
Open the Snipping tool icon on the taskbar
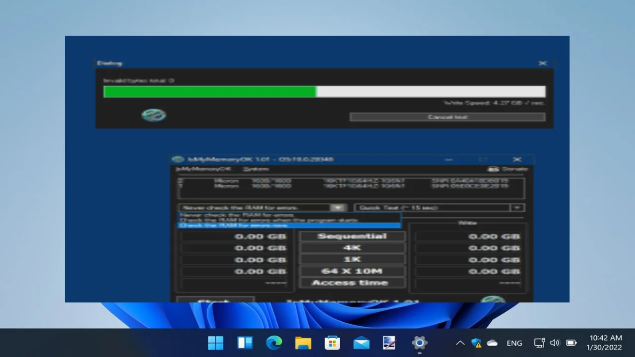coord(390,343)
